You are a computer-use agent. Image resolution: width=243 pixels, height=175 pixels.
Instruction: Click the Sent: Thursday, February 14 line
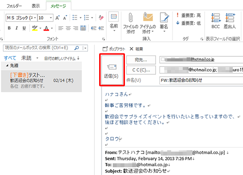(x=148, y=158)
